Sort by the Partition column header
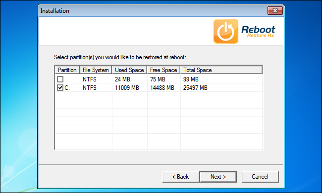 67,70
